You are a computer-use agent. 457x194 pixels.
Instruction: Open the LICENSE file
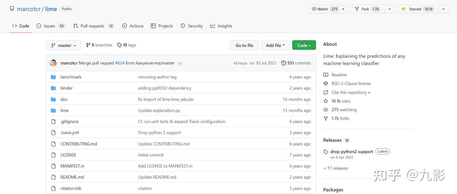pos(68,155)
